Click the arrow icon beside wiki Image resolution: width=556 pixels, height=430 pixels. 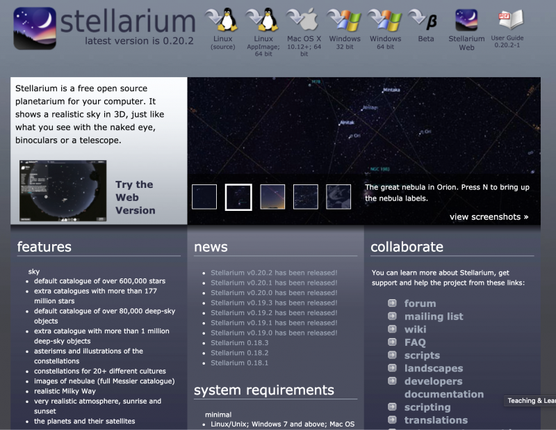click(x=392, y=329)
